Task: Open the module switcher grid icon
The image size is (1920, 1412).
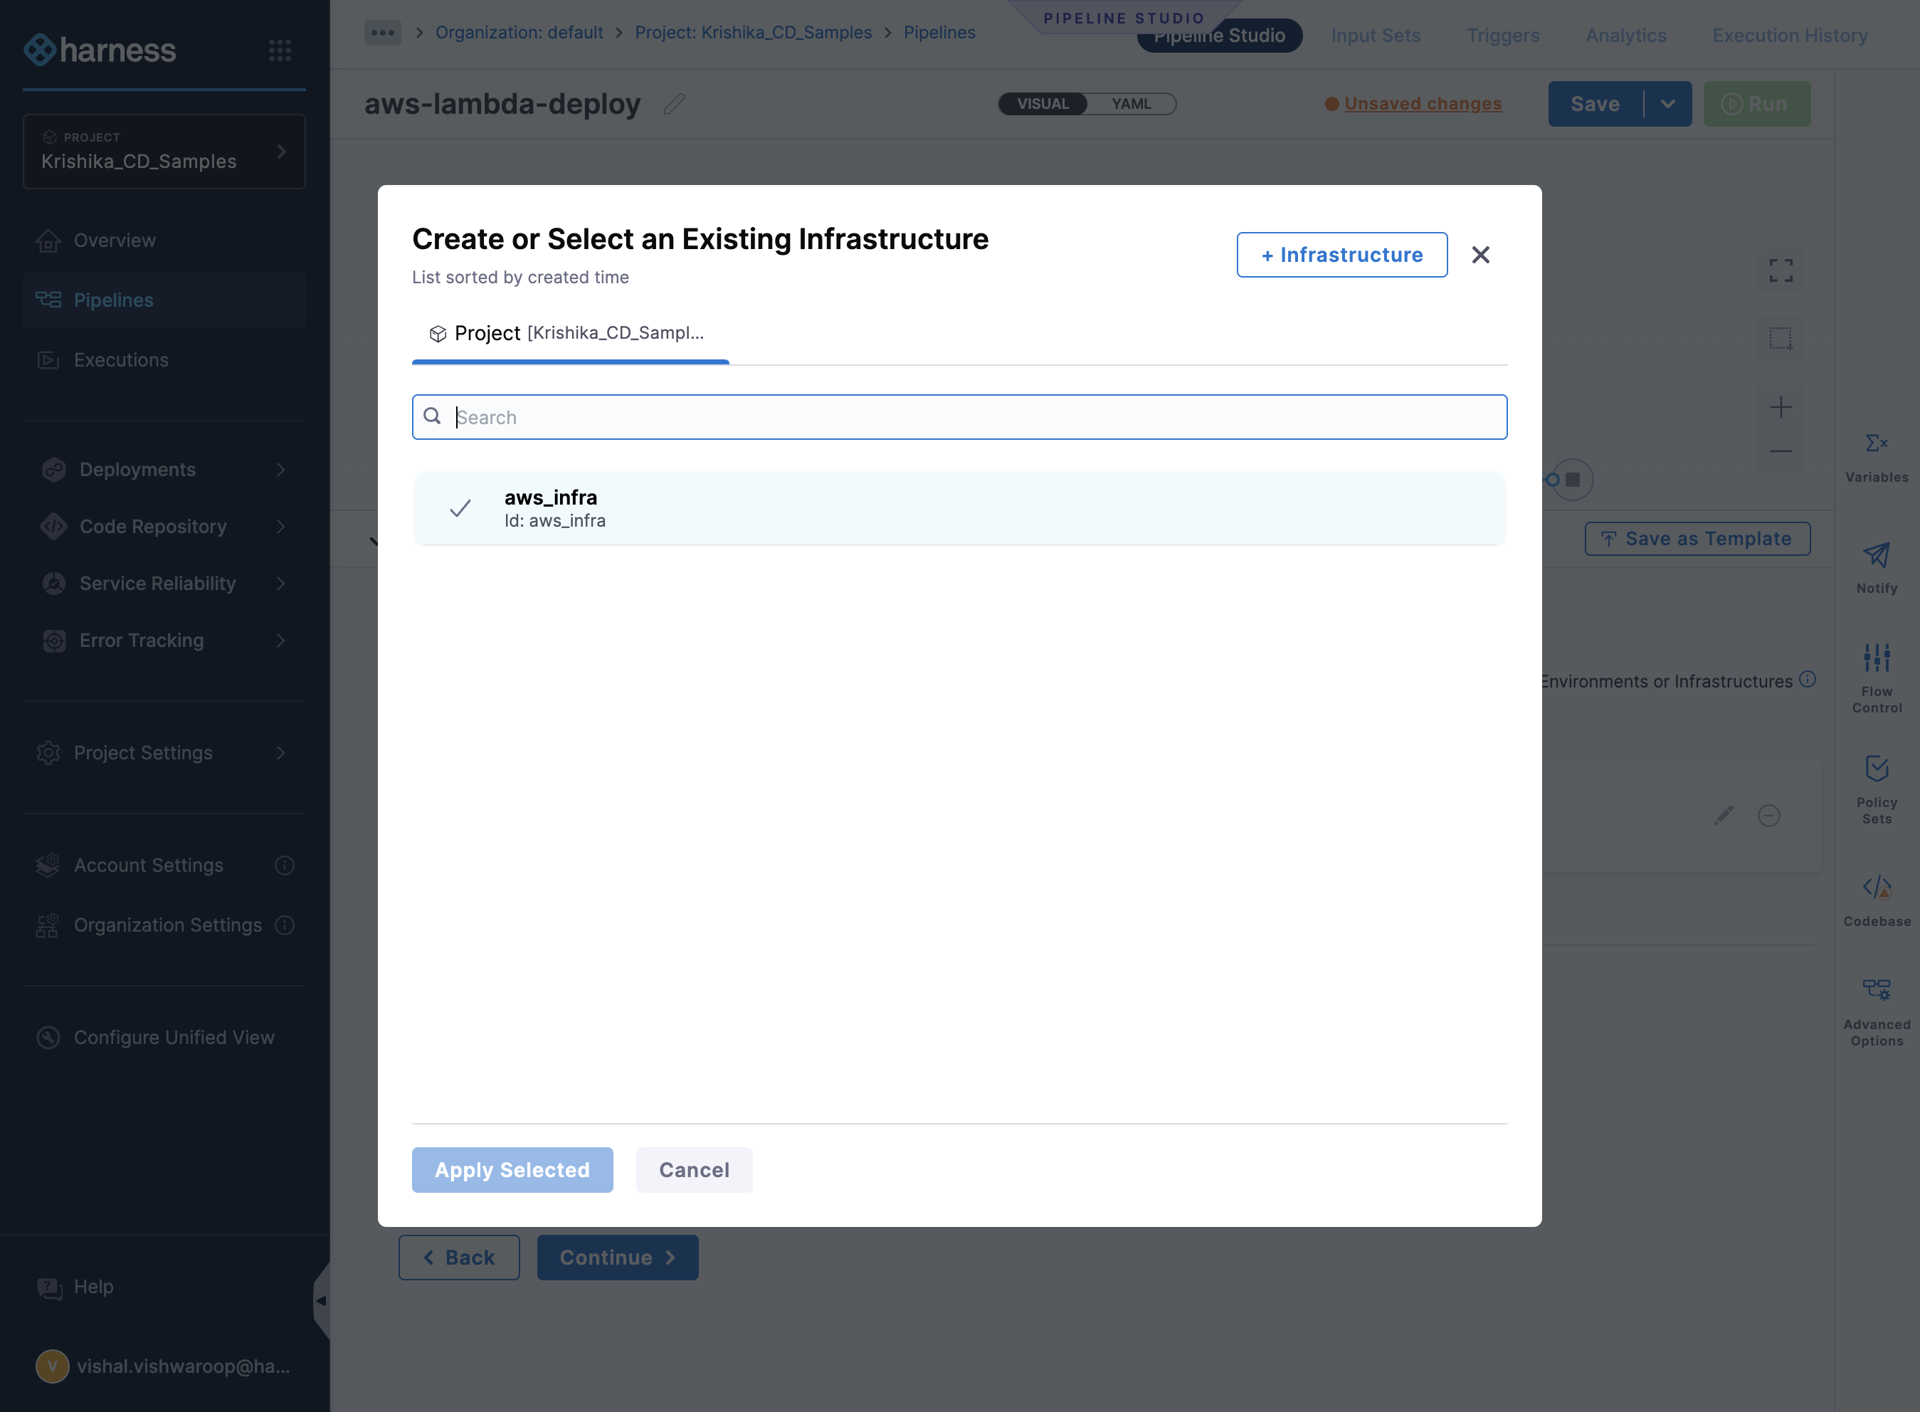Action: click(280, 51)
